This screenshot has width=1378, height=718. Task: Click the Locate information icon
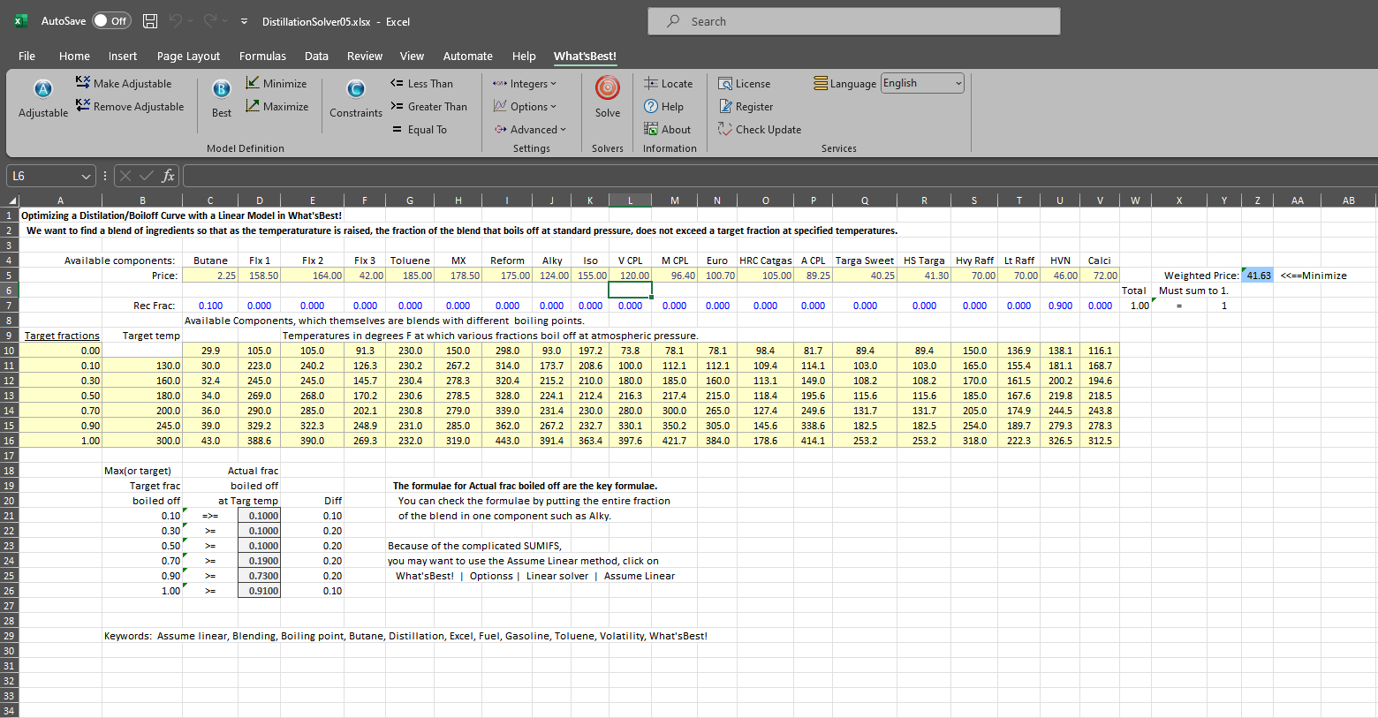pos(668,83)
